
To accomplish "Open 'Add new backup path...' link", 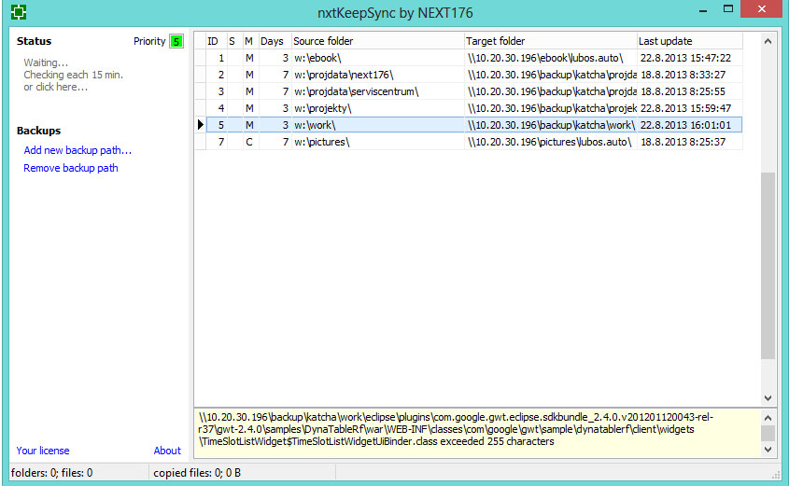I will pos(77,150).
